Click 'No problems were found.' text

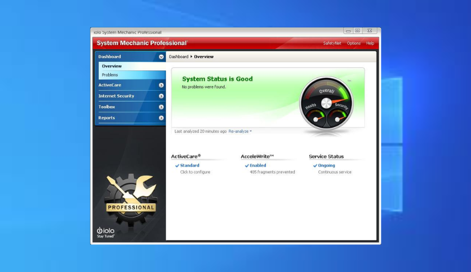click(x=203, y=87)
